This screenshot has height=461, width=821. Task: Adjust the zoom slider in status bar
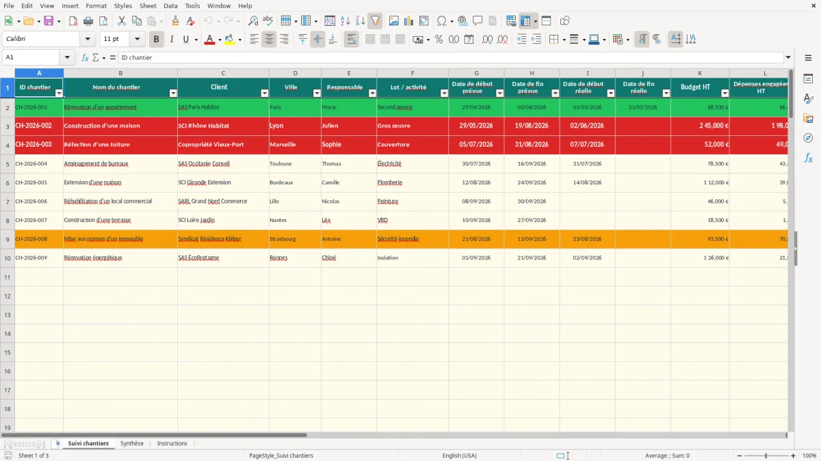click(766, 456)
